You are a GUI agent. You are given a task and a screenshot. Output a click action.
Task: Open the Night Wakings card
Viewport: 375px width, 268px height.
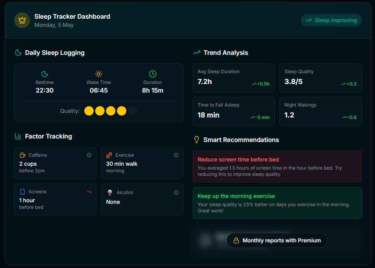point(321,111)
